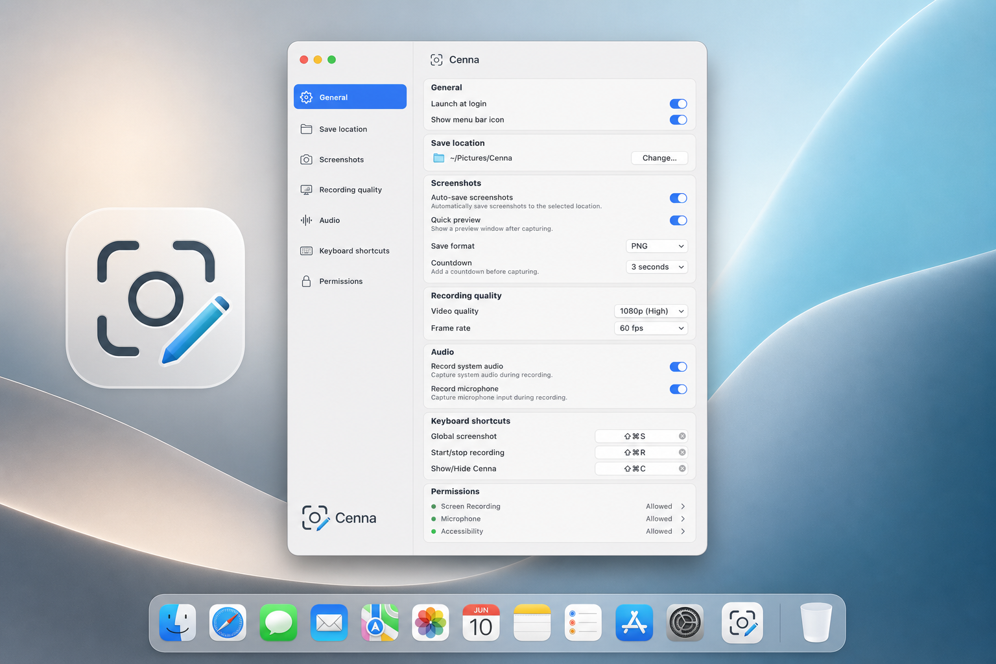Open Calendar showing JUN 10 in Dock
The height and width of the screenshot is (664, 996).
tap(481, 623)
